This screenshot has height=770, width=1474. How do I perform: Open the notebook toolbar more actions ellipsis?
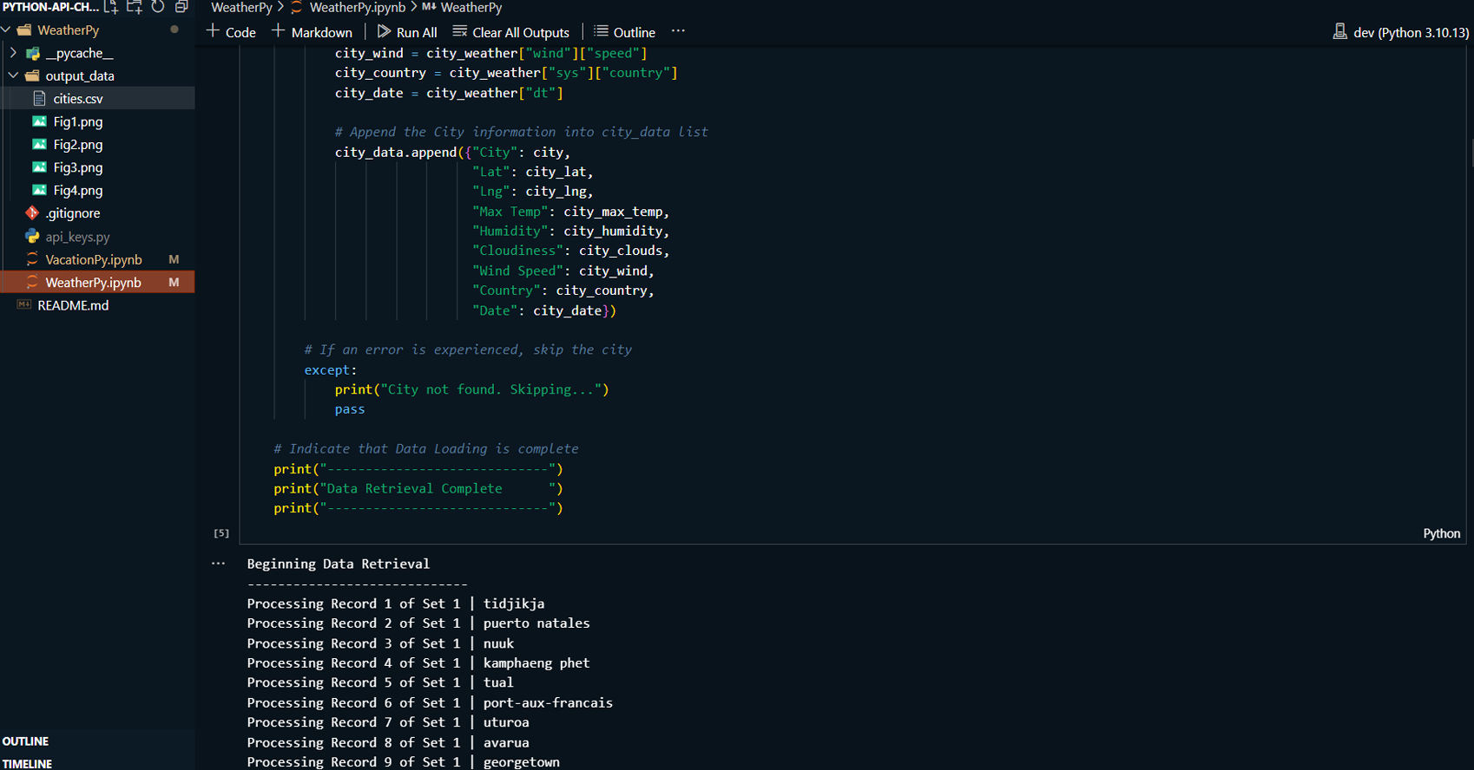(x=678, y=31)
